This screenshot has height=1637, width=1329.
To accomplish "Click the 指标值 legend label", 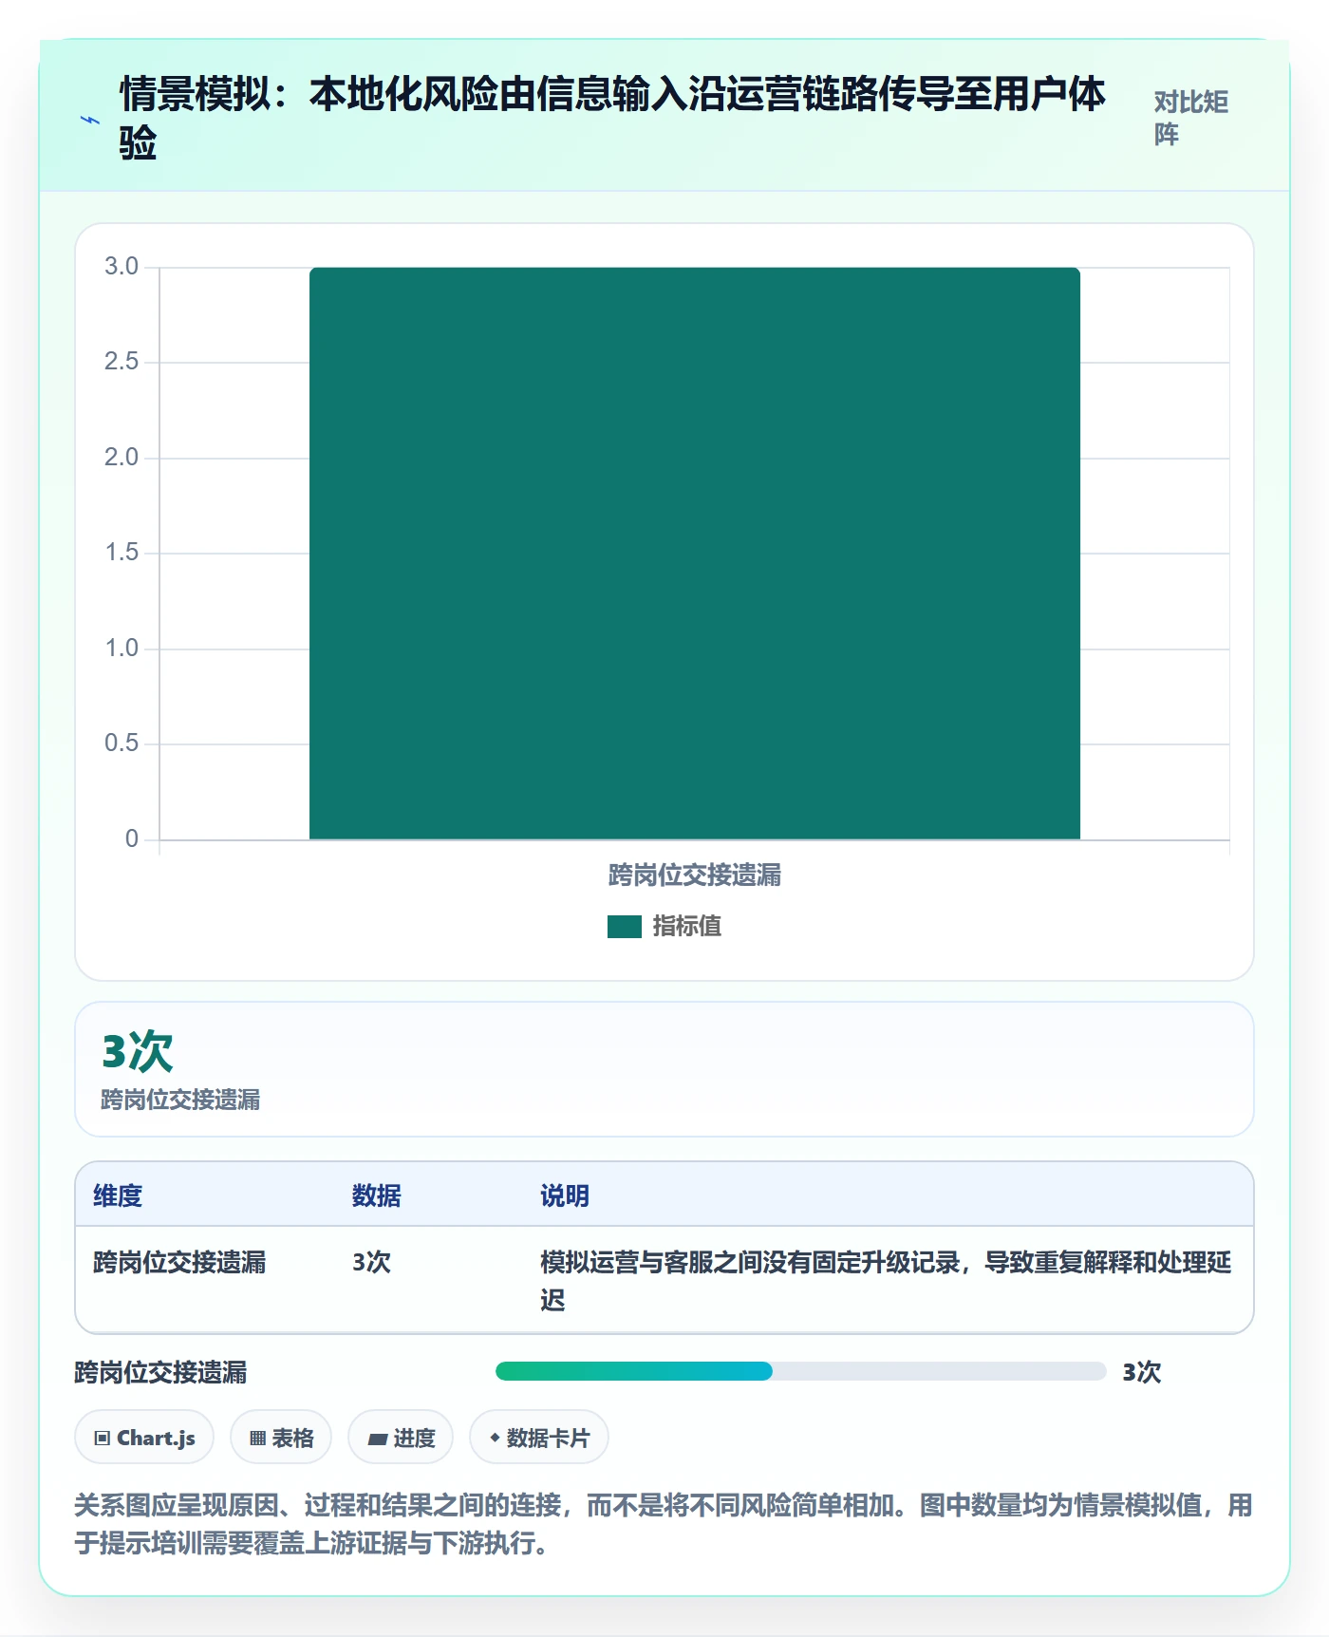I will click(x=687, y=926).
